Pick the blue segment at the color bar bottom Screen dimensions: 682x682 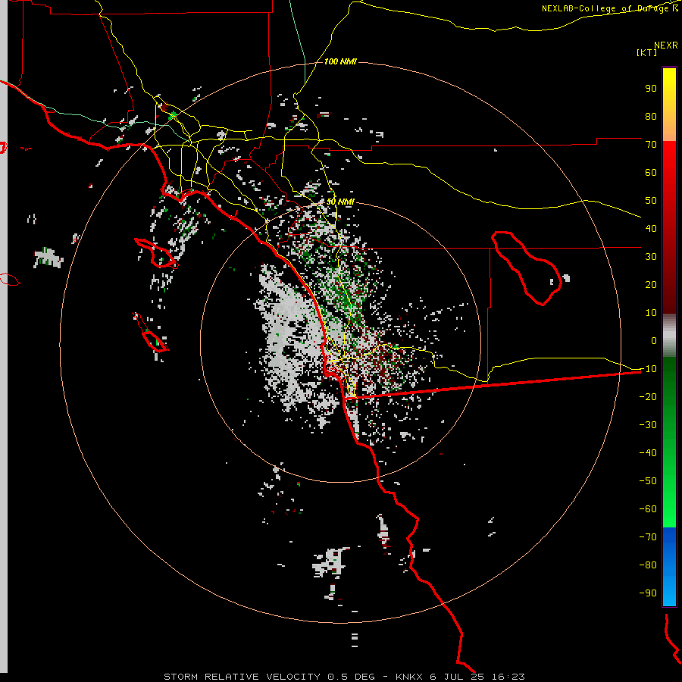tap(669, 567)
